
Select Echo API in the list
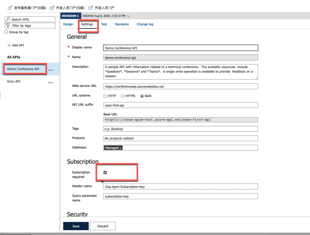pos(14,81)
